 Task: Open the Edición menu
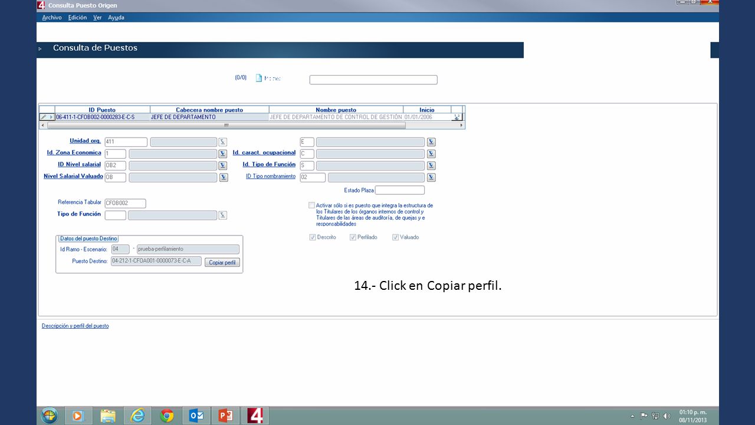[77, 18]
